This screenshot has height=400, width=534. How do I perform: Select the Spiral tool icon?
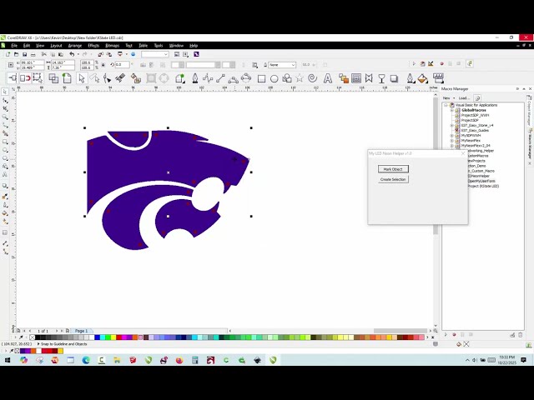pyautogui.click(x=312, y=78)
